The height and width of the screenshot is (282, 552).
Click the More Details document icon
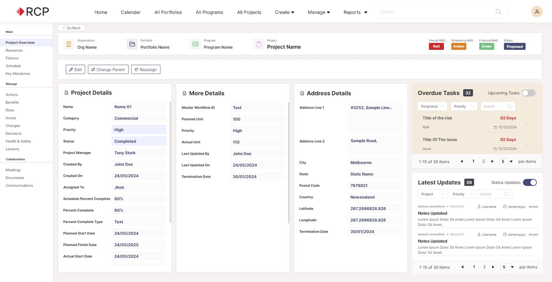(x=185, y=93)
